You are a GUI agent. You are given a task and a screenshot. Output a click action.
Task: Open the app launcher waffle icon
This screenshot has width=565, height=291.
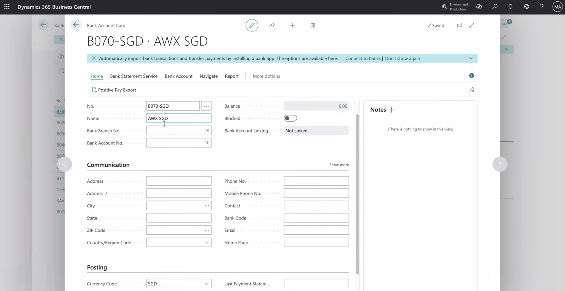[x=7, y=7]
